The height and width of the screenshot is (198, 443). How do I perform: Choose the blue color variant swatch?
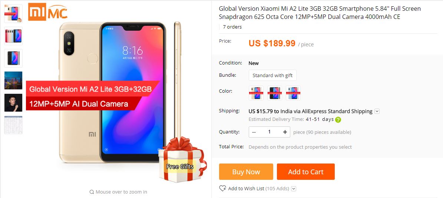tap(293, 93)
